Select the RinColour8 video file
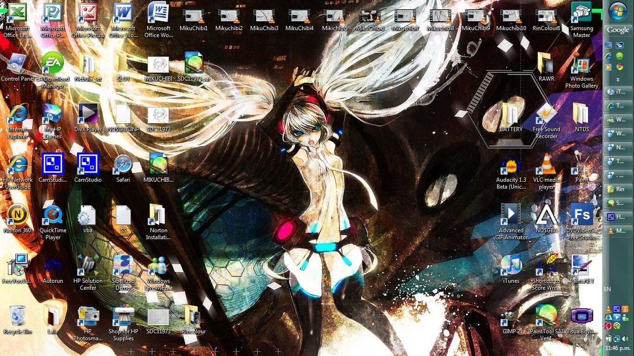This screenshot has height=356, width=634. [x=546, y=20]
